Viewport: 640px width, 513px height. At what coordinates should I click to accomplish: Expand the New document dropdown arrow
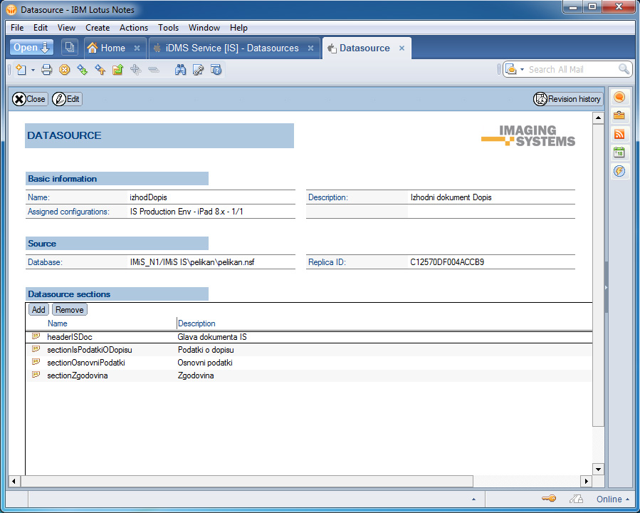click(33, 71)
